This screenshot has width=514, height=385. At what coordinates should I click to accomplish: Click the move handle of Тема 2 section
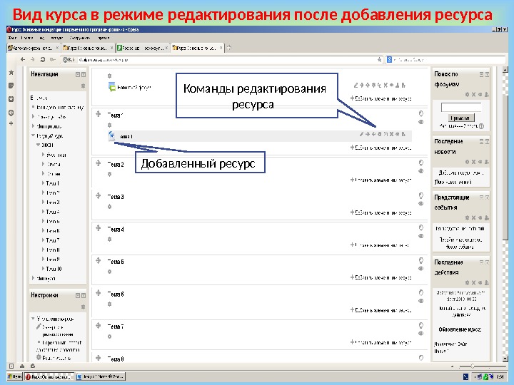click(98, 163)
